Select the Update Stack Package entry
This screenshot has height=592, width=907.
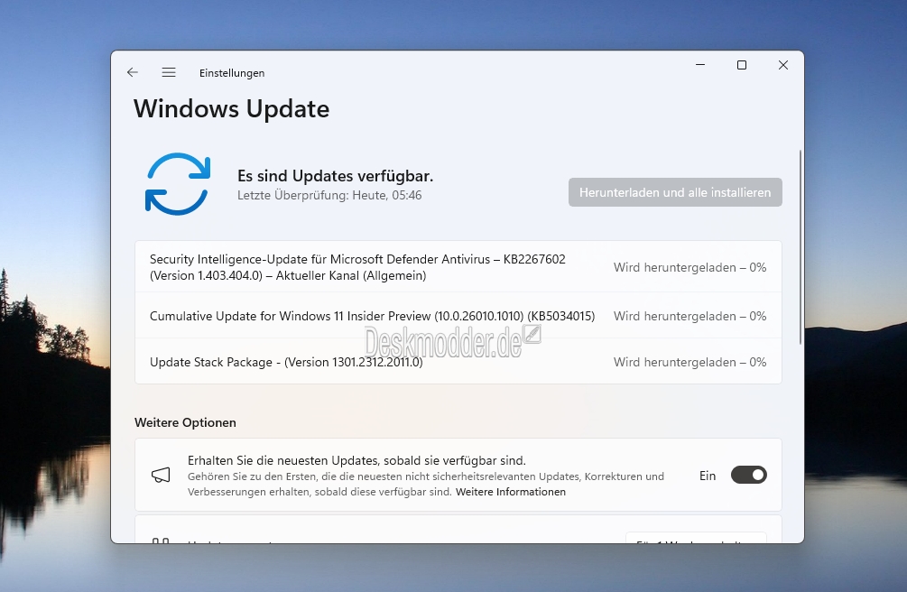click(x=458, y=362)
